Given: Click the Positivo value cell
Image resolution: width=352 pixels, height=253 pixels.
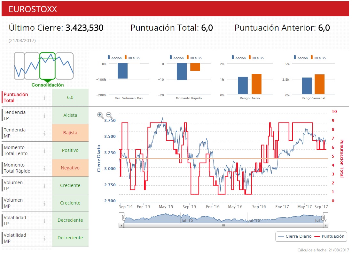Looking at the screenshot, I should click(70, 150).
